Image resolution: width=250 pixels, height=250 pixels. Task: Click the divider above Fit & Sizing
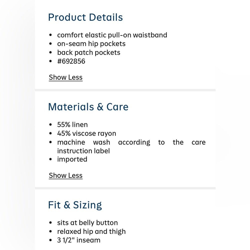tap(125, 188)
